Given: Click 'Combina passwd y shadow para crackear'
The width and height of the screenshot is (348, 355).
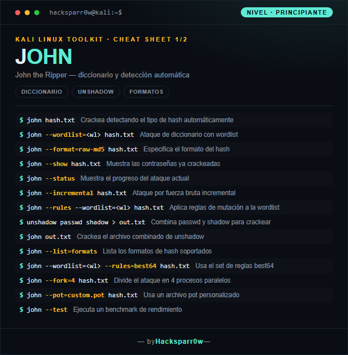Looking at the screenshot, I should click(x=210, y=222).
